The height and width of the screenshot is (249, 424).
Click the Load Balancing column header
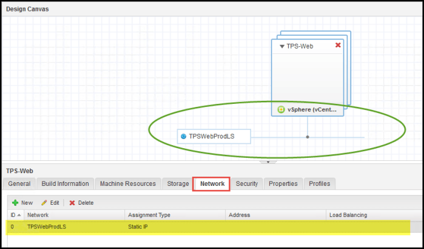(x=348, y=215)
